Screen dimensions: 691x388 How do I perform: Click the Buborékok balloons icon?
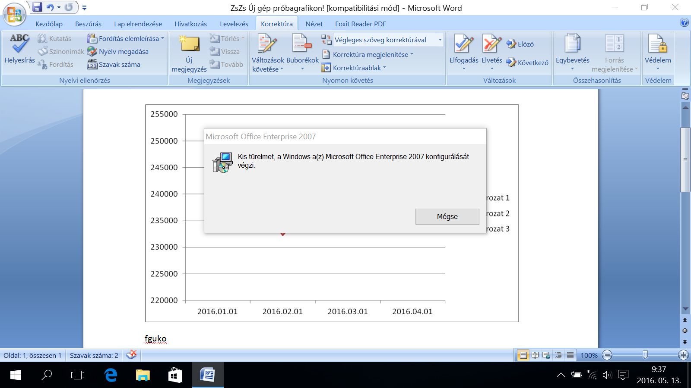[x=302, y=44]
